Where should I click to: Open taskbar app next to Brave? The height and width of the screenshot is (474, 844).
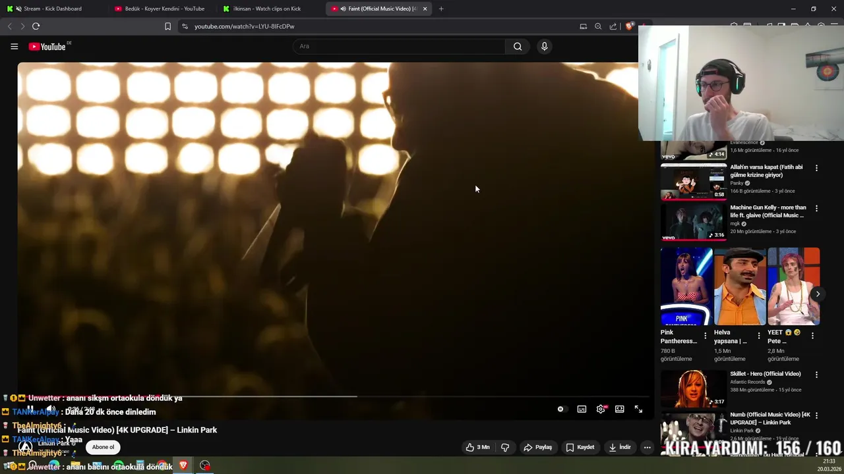(205, 465)
